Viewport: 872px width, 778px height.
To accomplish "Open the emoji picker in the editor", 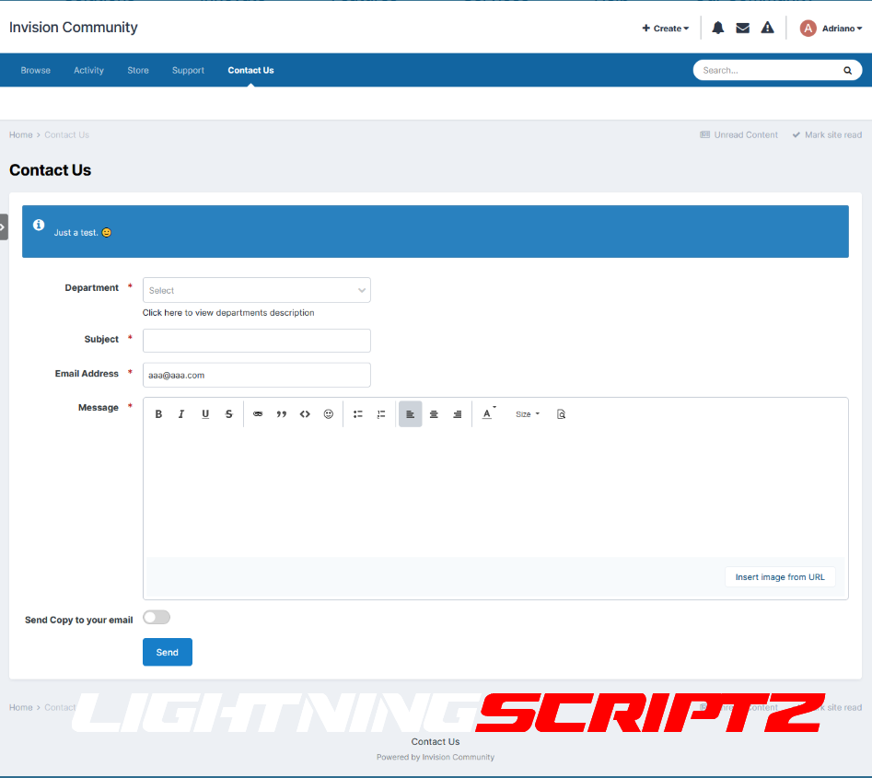I will click(x=329, y=414).
